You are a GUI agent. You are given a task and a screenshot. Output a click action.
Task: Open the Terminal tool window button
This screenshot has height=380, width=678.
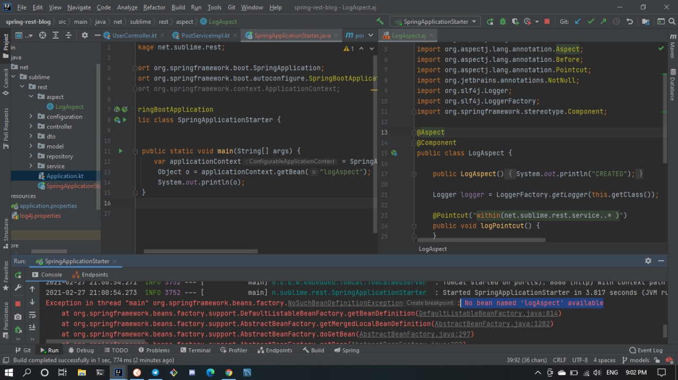click(195, 350)
